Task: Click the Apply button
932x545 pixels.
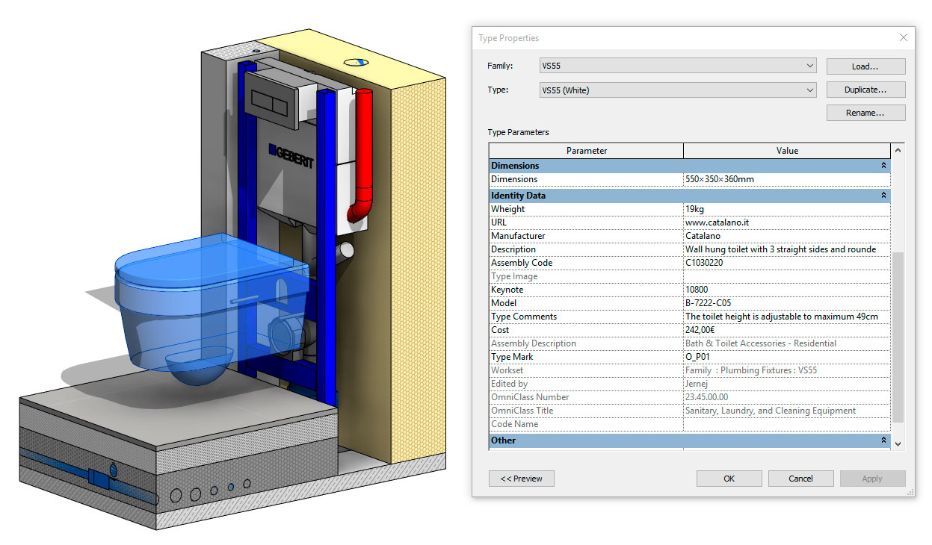Action: 872,479
